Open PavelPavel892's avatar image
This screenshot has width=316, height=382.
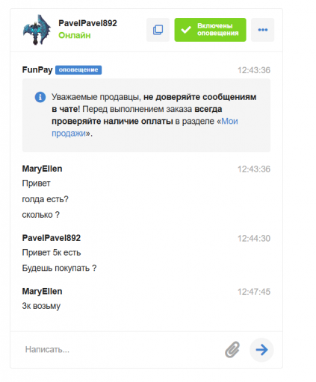tap(37, 30)
